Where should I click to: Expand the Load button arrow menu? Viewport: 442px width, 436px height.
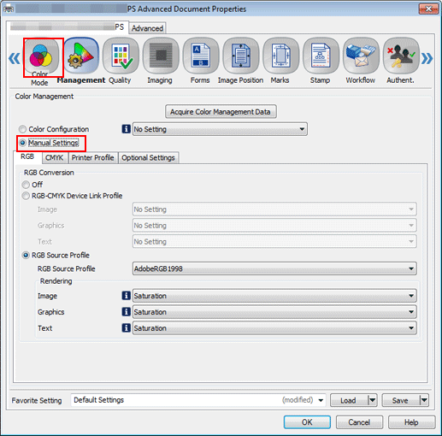[x=373, y=400]
